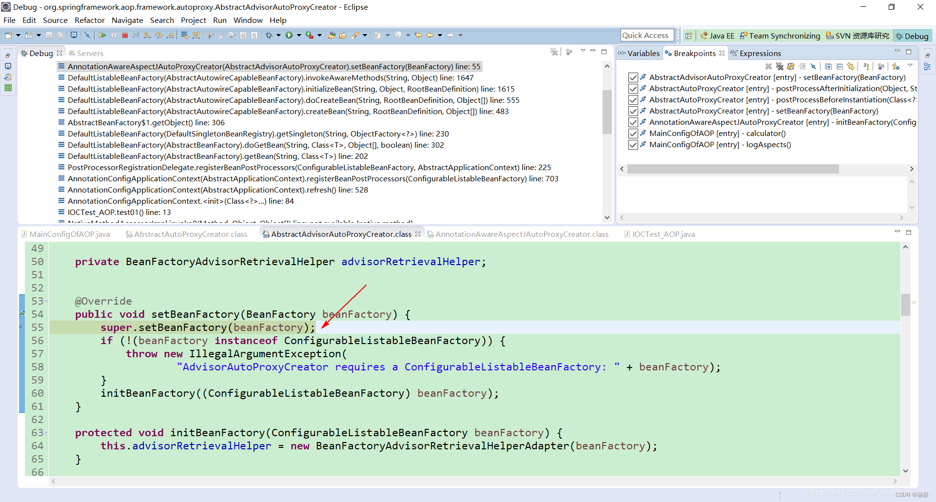Click the code editor vertical scrollbar thumb
This screenshot has height=502, width=936.
click(x=905, y=305)
